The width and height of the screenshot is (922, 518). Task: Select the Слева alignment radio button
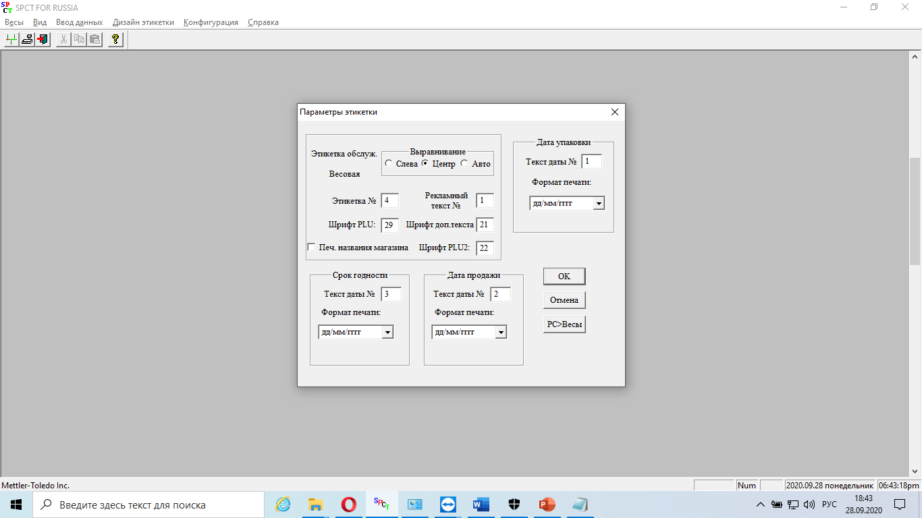pyautogui.click(x=389, y=163)
